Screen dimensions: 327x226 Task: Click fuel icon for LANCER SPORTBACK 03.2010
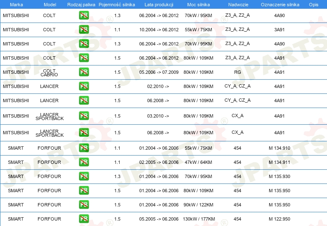click(84, 116)
